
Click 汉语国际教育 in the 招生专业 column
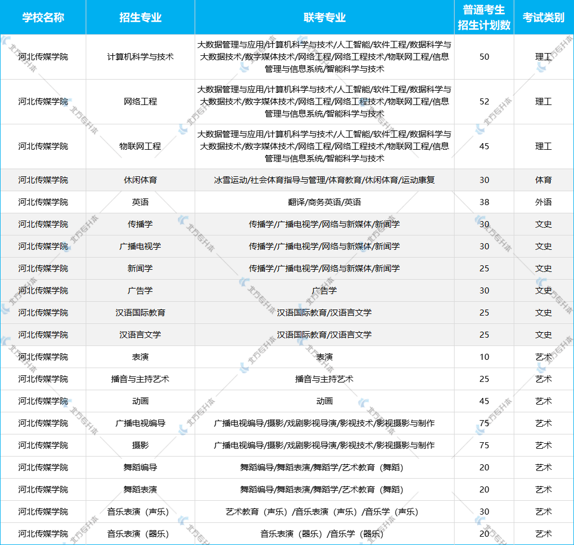140,313
